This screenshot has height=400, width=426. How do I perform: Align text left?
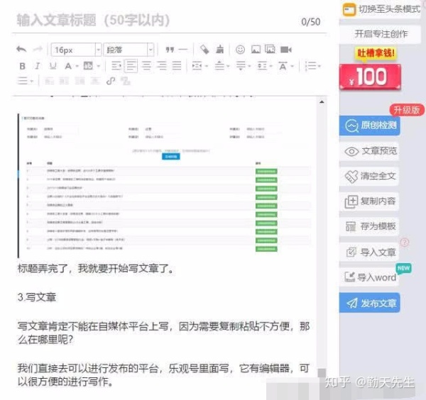(131, 66)
